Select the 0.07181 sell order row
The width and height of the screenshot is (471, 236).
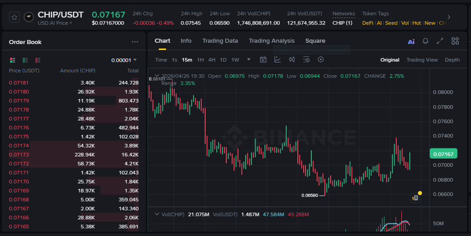click(74, 83)
